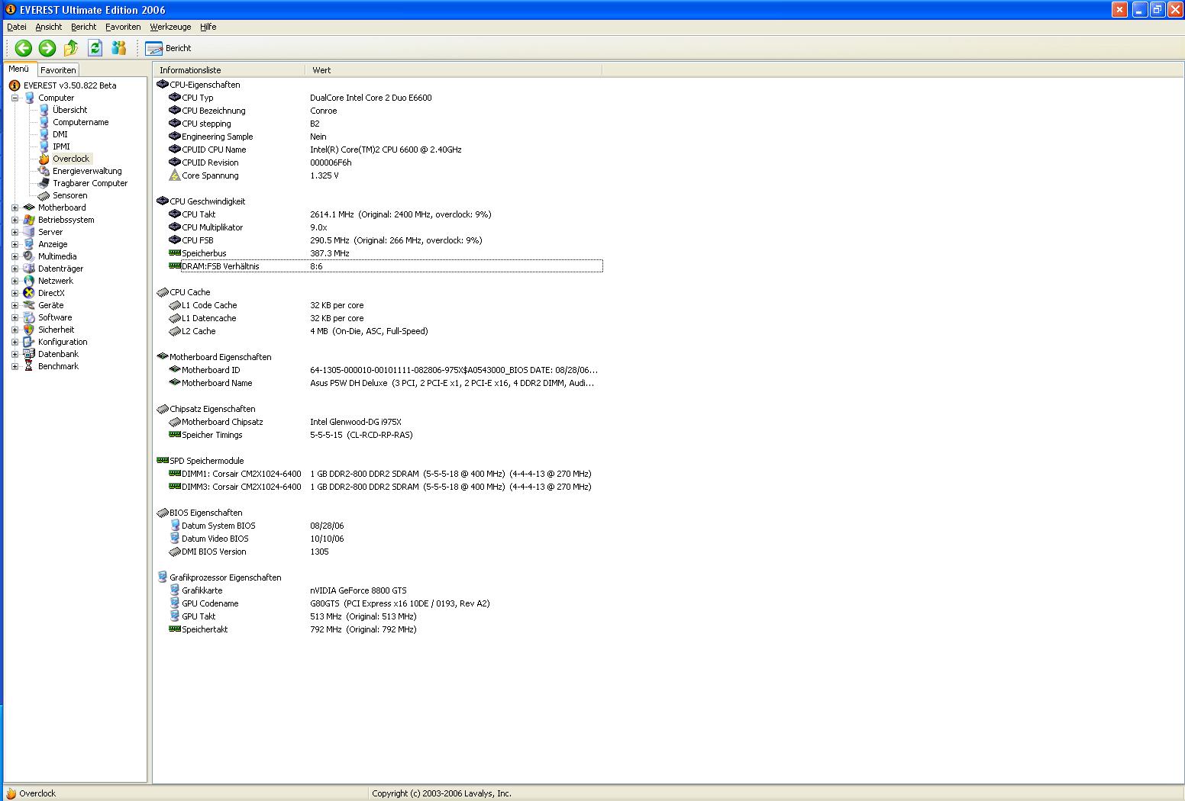This screenshot has height=801, width=1185.
Task: Click the Informationsliste column header
Action: pyautogui.click(x=229, y=70)
